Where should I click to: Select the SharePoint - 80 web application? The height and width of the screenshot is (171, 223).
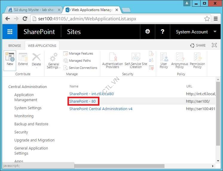82,101
